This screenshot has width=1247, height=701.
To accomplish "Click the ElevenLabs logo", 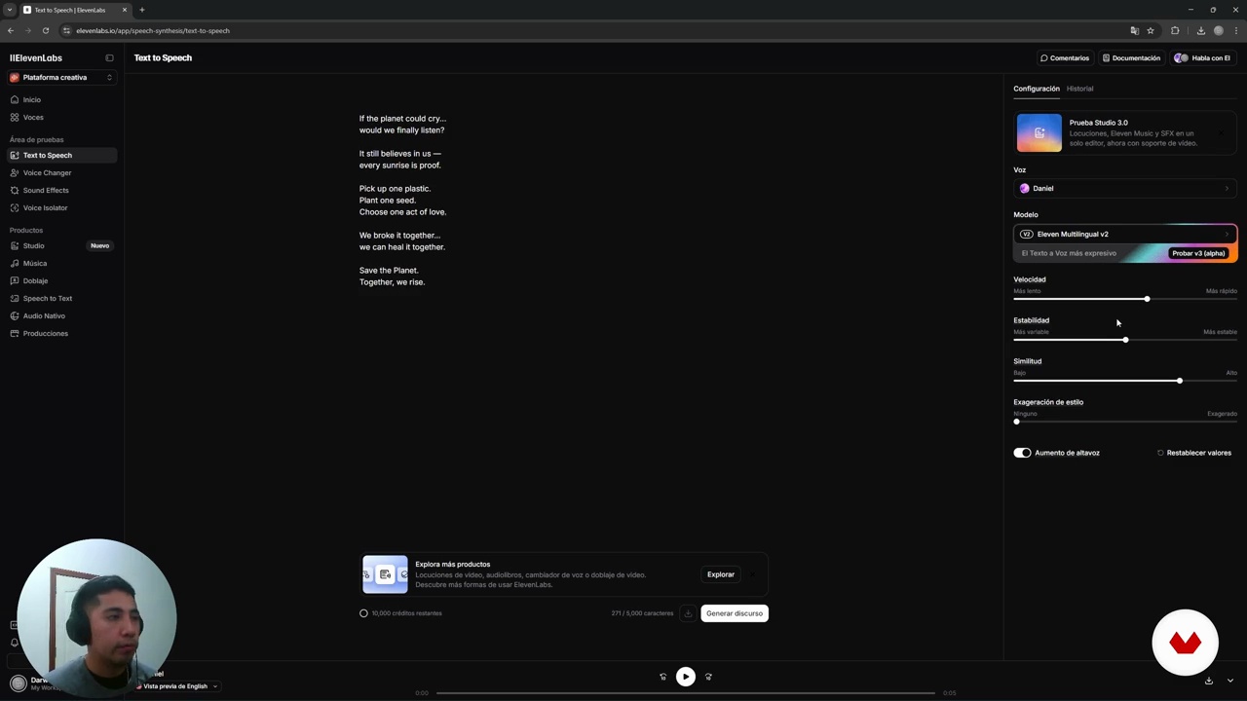I will pos(36,57).
